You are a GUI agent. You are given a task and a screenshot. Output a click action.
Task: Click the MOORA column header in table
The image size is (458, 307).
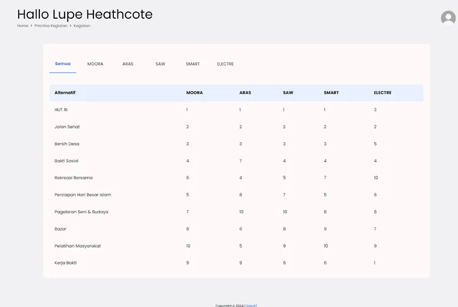point(194,93)
